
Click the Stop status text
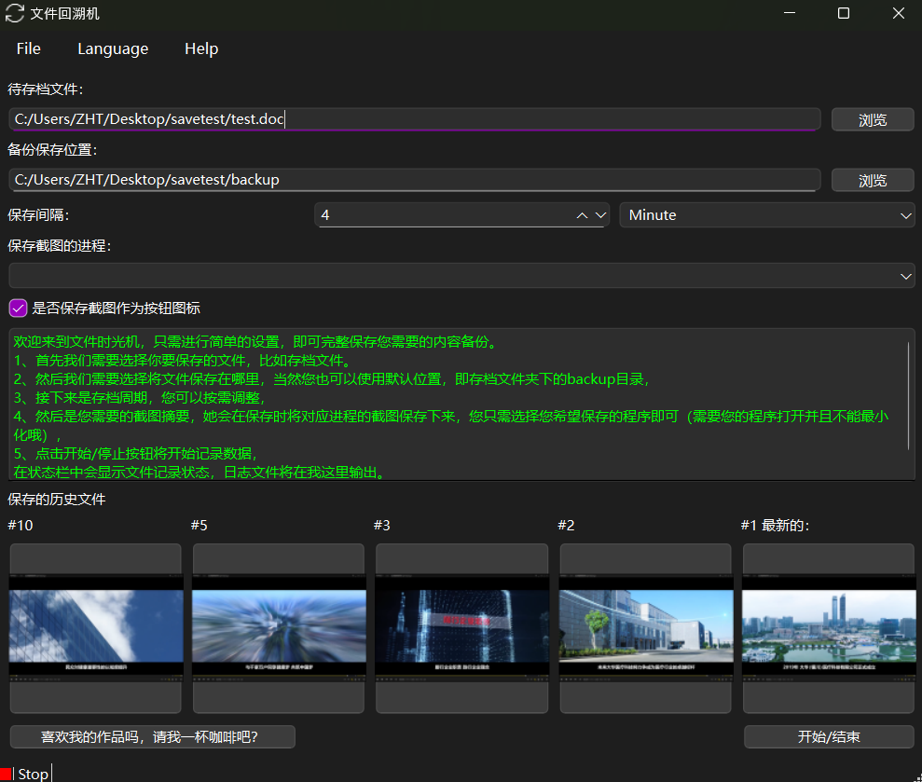pyautogui.click(x=33, y=774)
